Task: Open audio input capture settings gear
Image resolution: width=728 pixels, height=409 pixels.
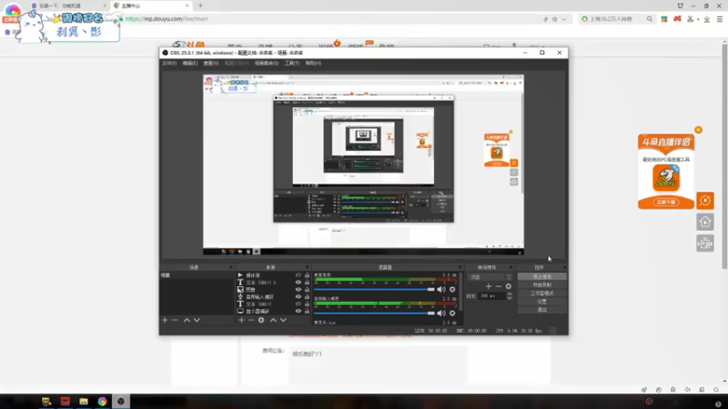Action: tap(452, 313)
